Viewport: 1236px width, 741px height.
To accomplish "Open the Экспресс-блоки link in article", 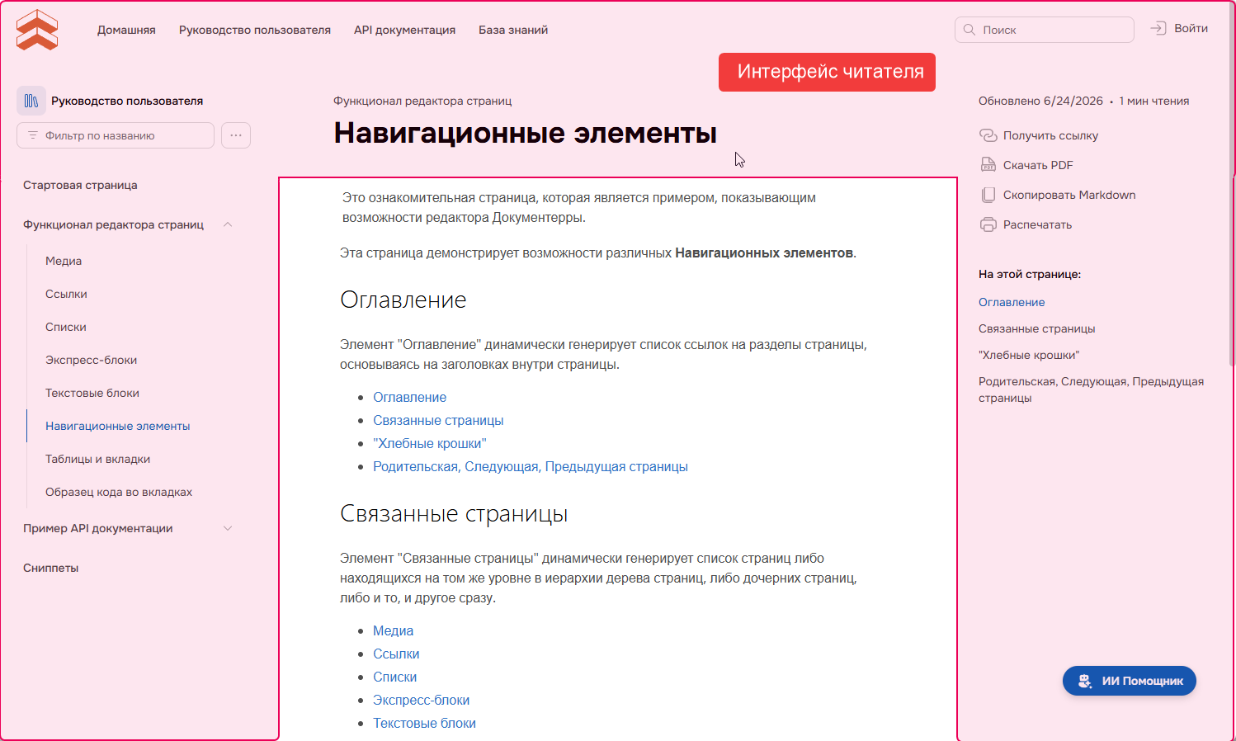I will pyautogui.click(x=421, y=700).
